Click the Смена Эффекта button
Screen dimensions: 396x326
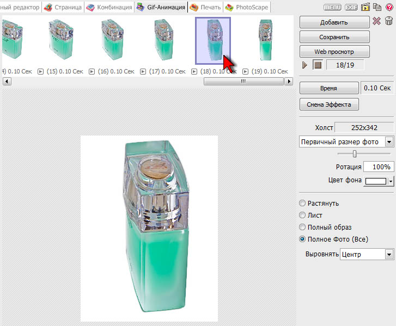pyautogui.click(x=329, y=104)
